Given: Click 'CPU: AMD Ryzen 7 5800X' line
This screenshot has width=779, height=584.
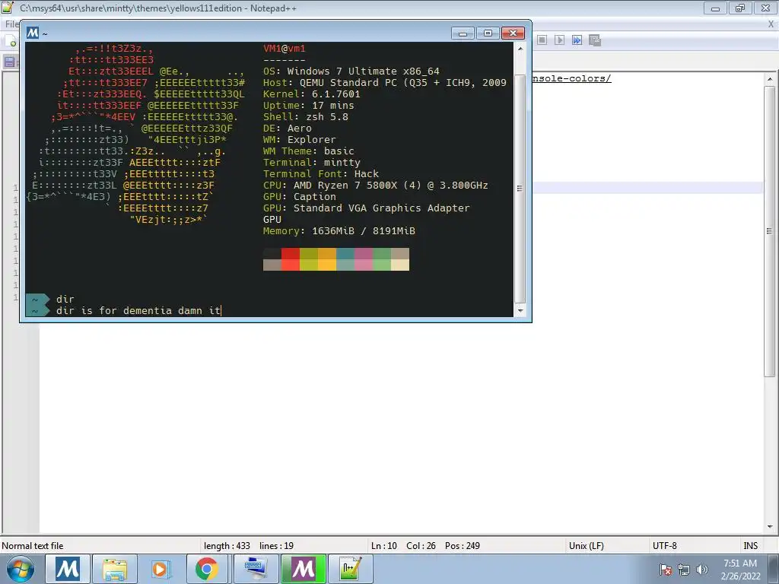Looking at the screenshot, I should point(376,186).
